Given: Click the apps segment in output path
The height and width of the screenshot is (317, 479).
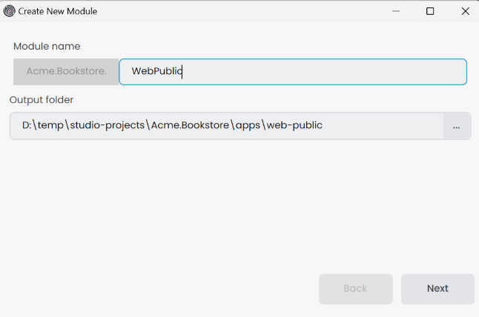Looking at the screenshot, I should (248, 126).
